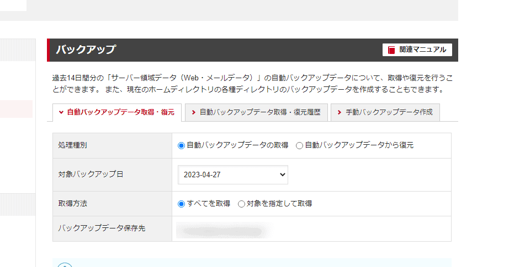The width and height of the screenshot is (509, 267).
Task: Open the 関連マニュアル button
Action: [417, 50]
